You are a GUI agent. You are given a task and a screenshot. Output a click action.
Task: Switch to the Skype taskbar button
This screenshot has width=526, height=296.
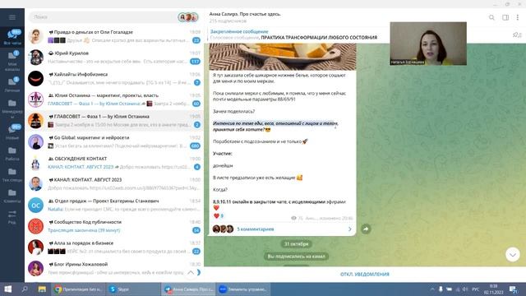pos(133,289)
